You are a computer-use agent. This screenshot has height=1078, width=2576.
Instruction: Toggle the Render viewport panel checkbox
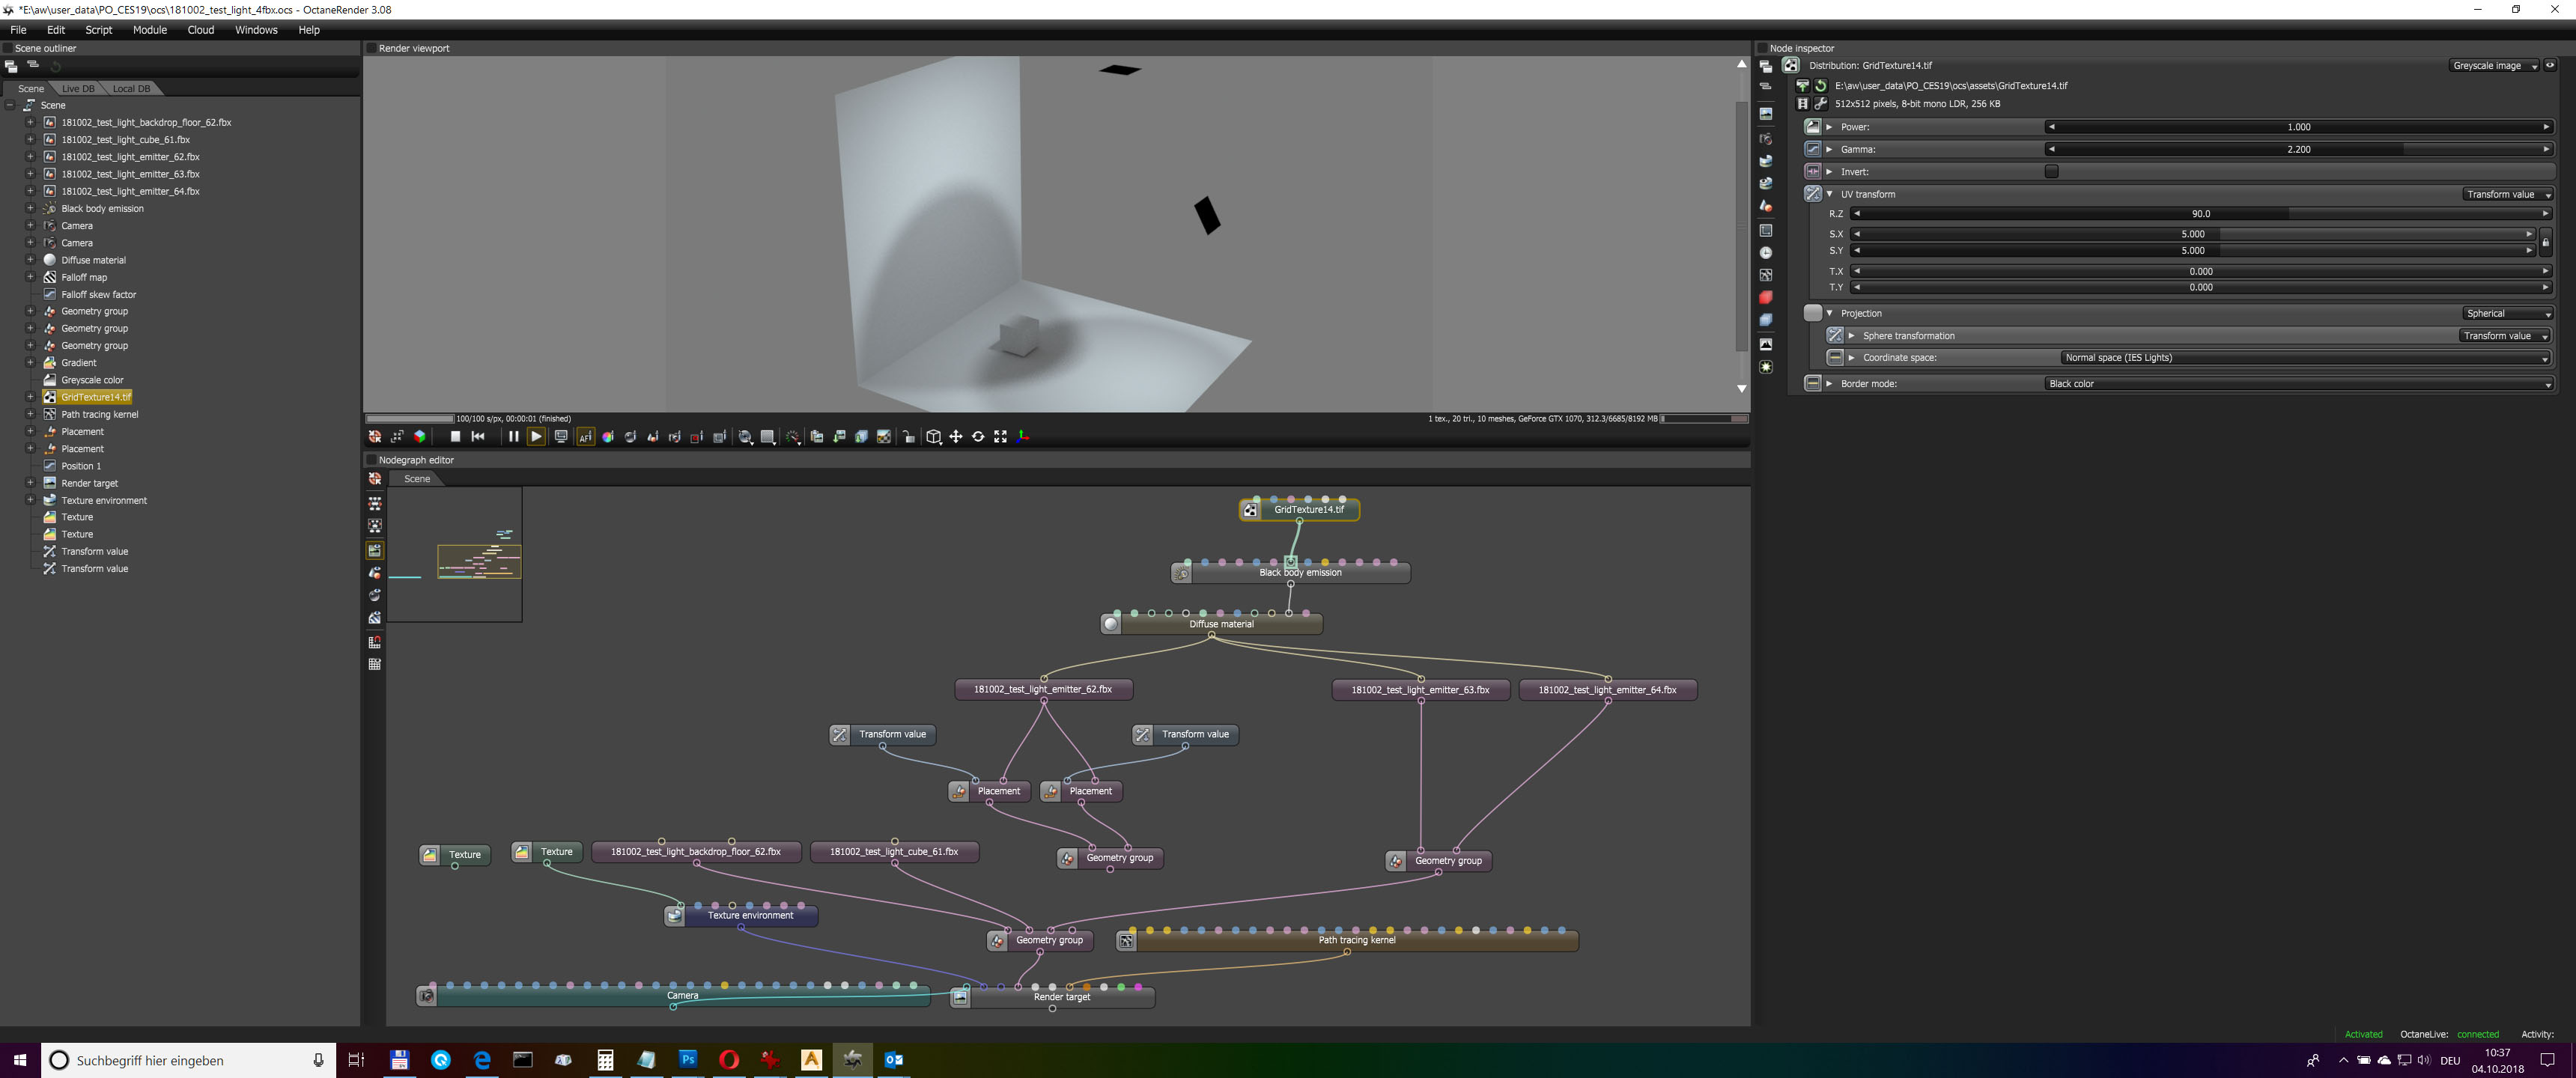[371, 48]
